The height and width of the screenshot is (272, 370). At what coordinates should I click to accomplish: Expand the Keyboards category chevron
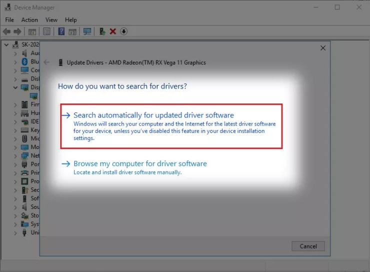point(15,130)
